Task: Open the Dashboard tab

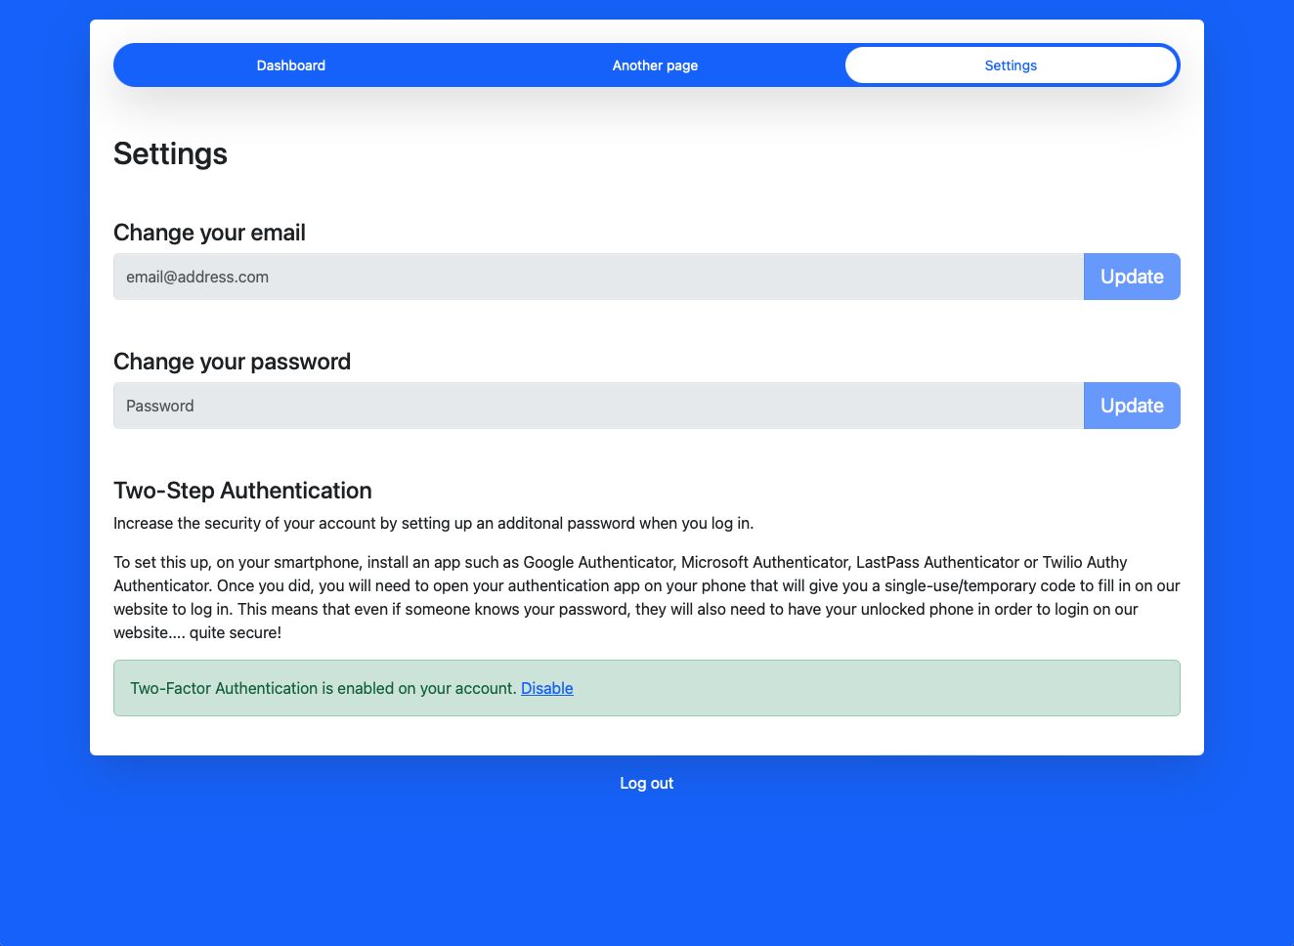Action: click(291, 65)
